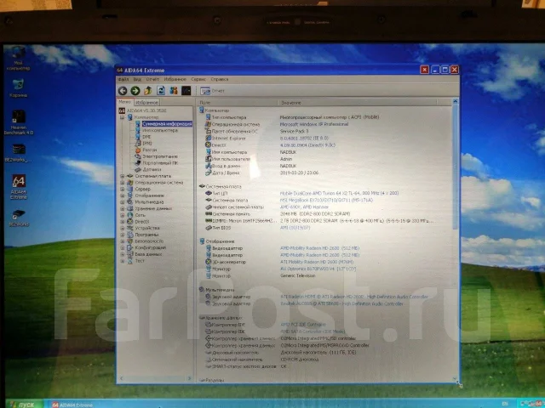Click AIDA64 Extreme taskbar button
Viewport: 545px width, 408px height.
72,405
